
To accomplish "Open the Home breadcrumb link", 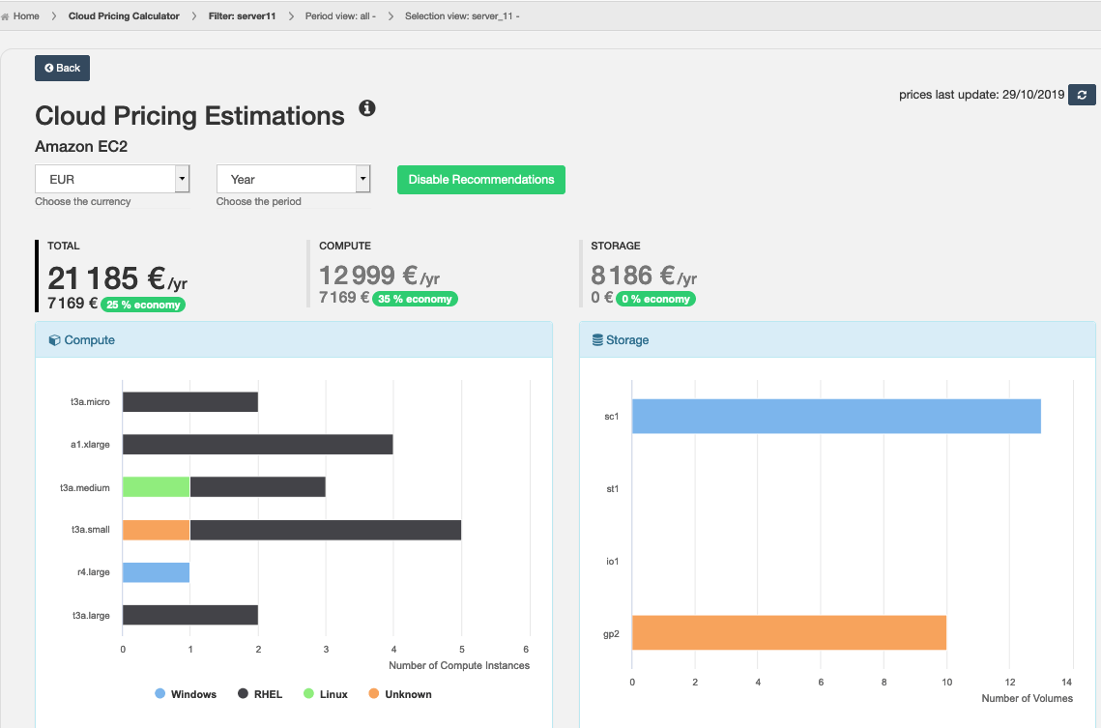I will (26, 16).
